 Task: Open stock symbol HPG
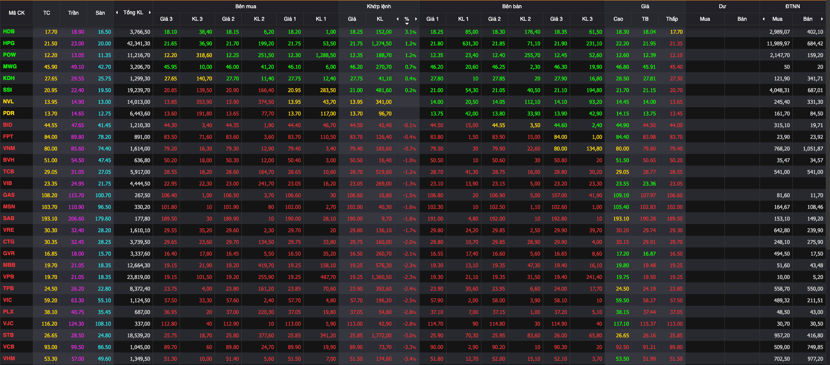[x=9, y=43]
